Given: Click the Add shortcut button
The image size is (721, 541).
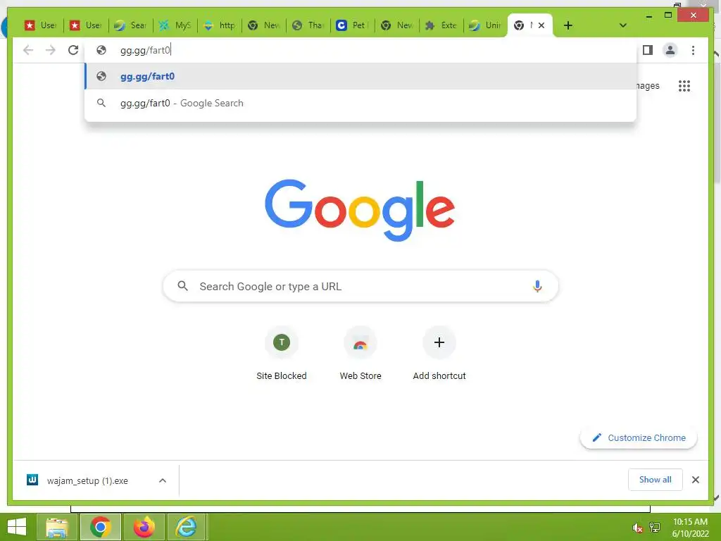Looking at the screenshot, I should [x=439, y=354].
